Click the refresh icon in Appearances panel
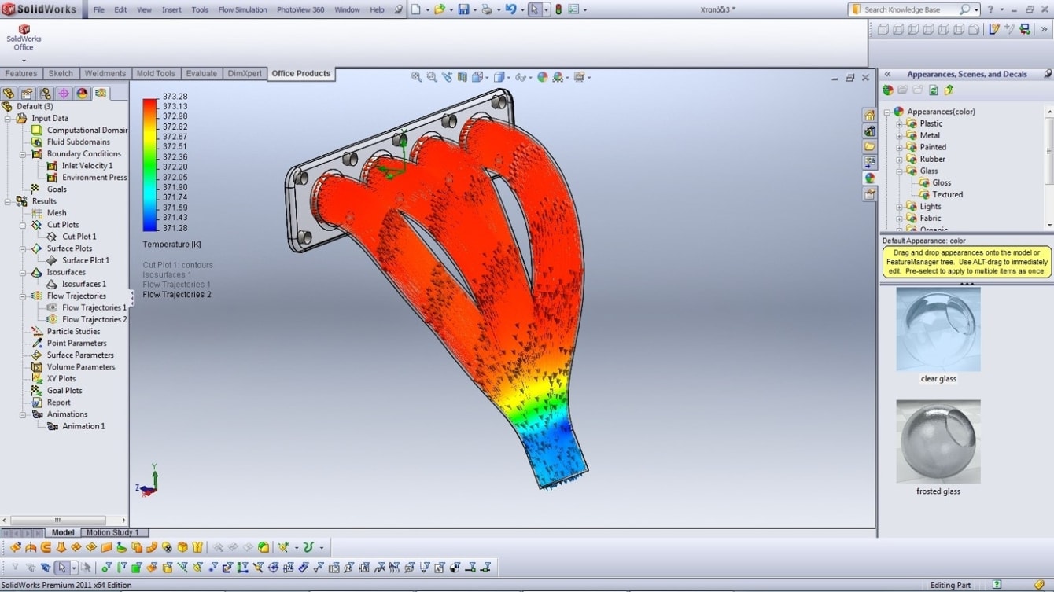 click(x=934, y=90)
